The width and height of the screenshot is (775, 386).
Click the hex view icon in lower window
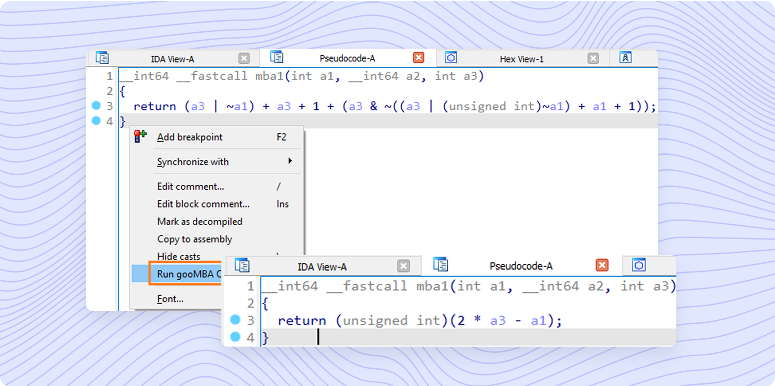(x=639, y=265)
